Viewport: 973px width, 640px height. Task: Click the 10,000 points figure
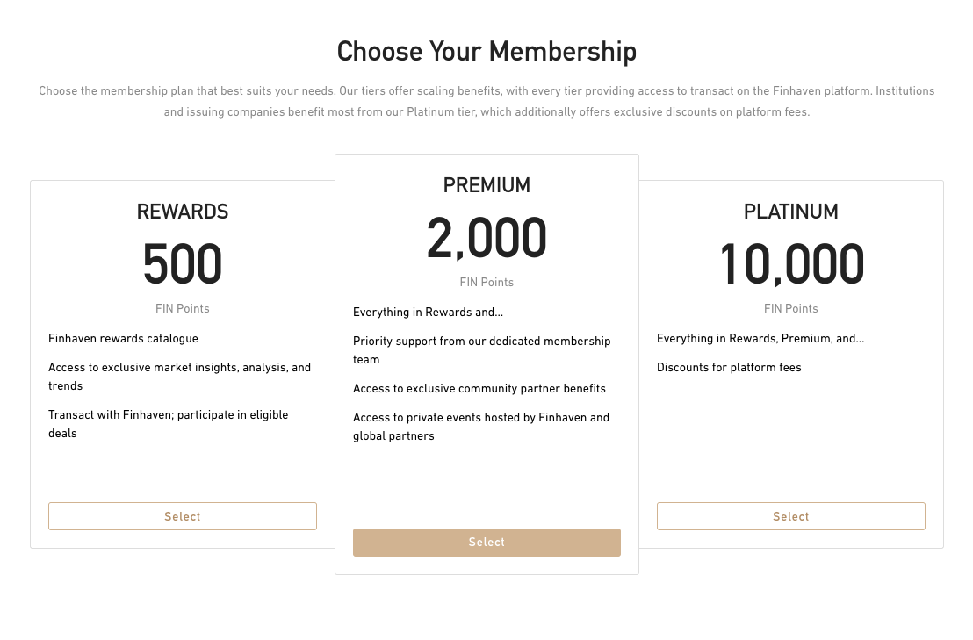click(x=791, y=264)
